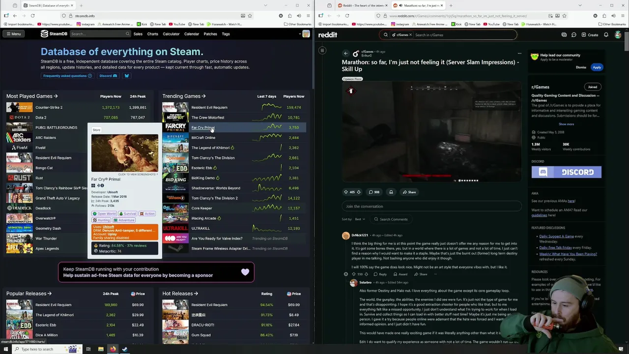The height and width of the screenshot is (354, 629).
Task: Collapse DrNick1221 comment thread
Action: (346, 274)
